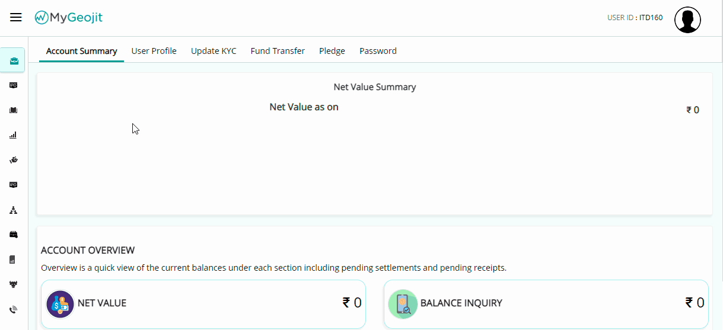This screenshot has width=723, height=330.
Task: Open the user profile avatar
Action: pyautogui.click(x=687, y=20)
